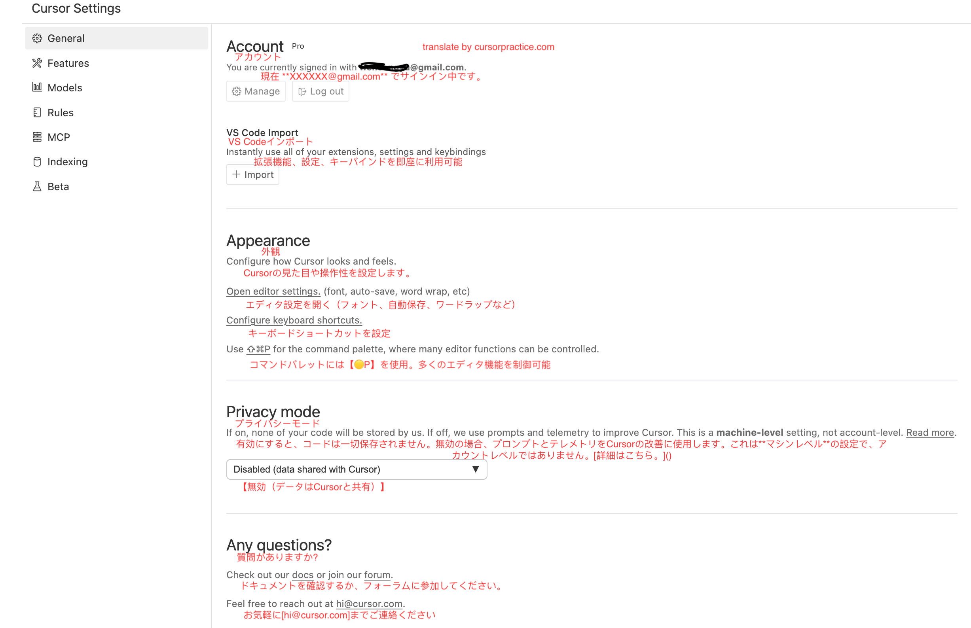The width and height of the screenshot is (971, 628).
Task: Switch to the Features tab
Action: (117, 63)
